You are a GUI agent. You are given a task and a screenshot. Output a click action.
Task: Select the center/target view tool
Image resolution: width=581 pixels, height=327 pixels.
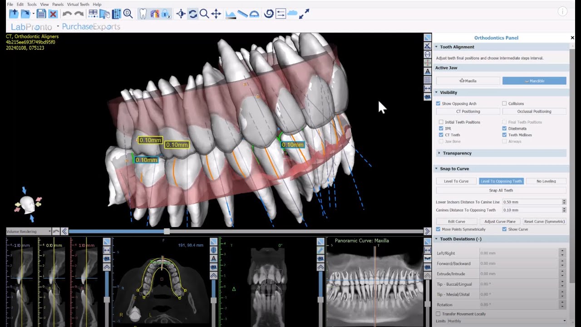tap(181, 14)
